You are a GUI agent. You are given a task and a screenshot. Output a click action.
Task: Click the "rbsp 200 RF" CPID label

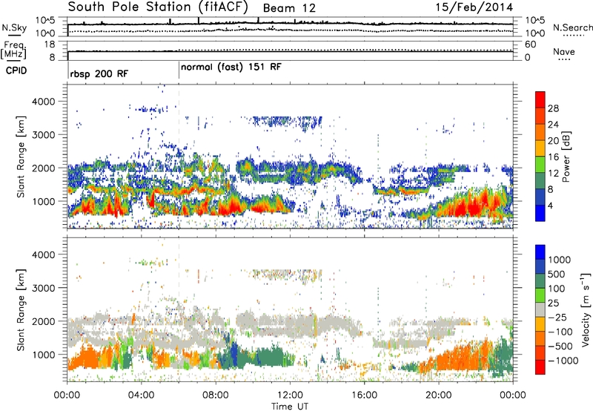(99, 73)
